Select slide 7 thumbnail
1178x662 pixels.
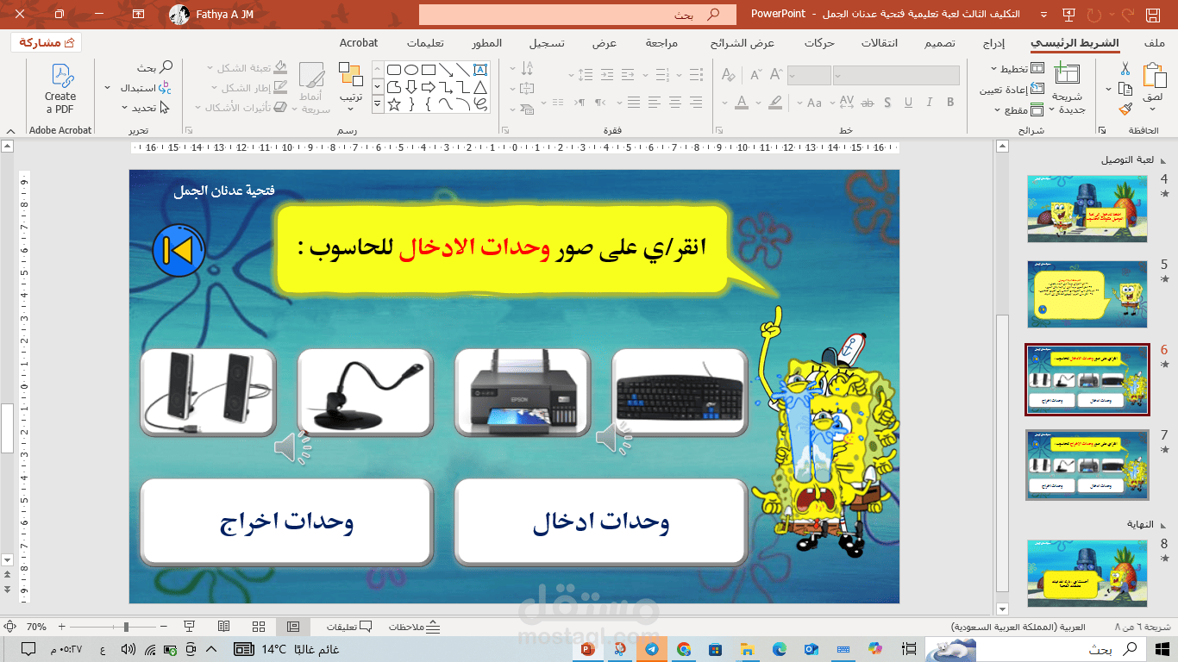(x=1087, y=465)
